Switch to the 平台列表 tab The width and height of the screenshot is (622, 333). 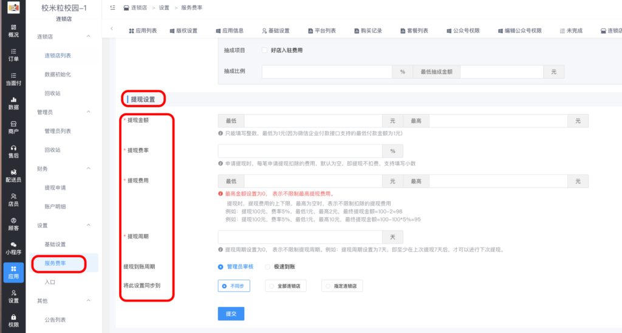pos(322,30)
